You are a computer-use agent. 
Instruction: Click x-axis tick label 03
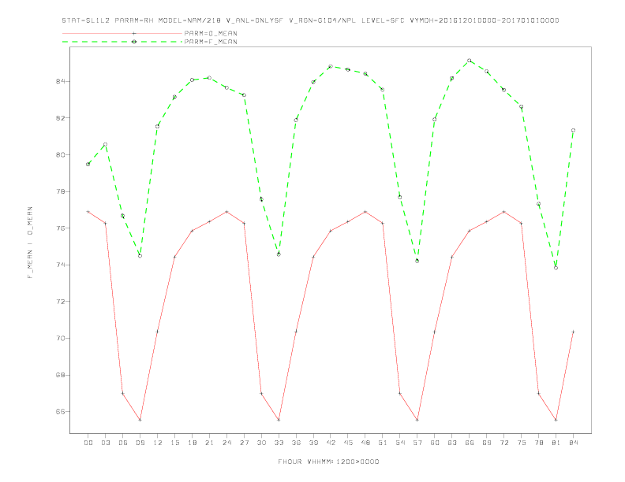(x=105, y=443)
